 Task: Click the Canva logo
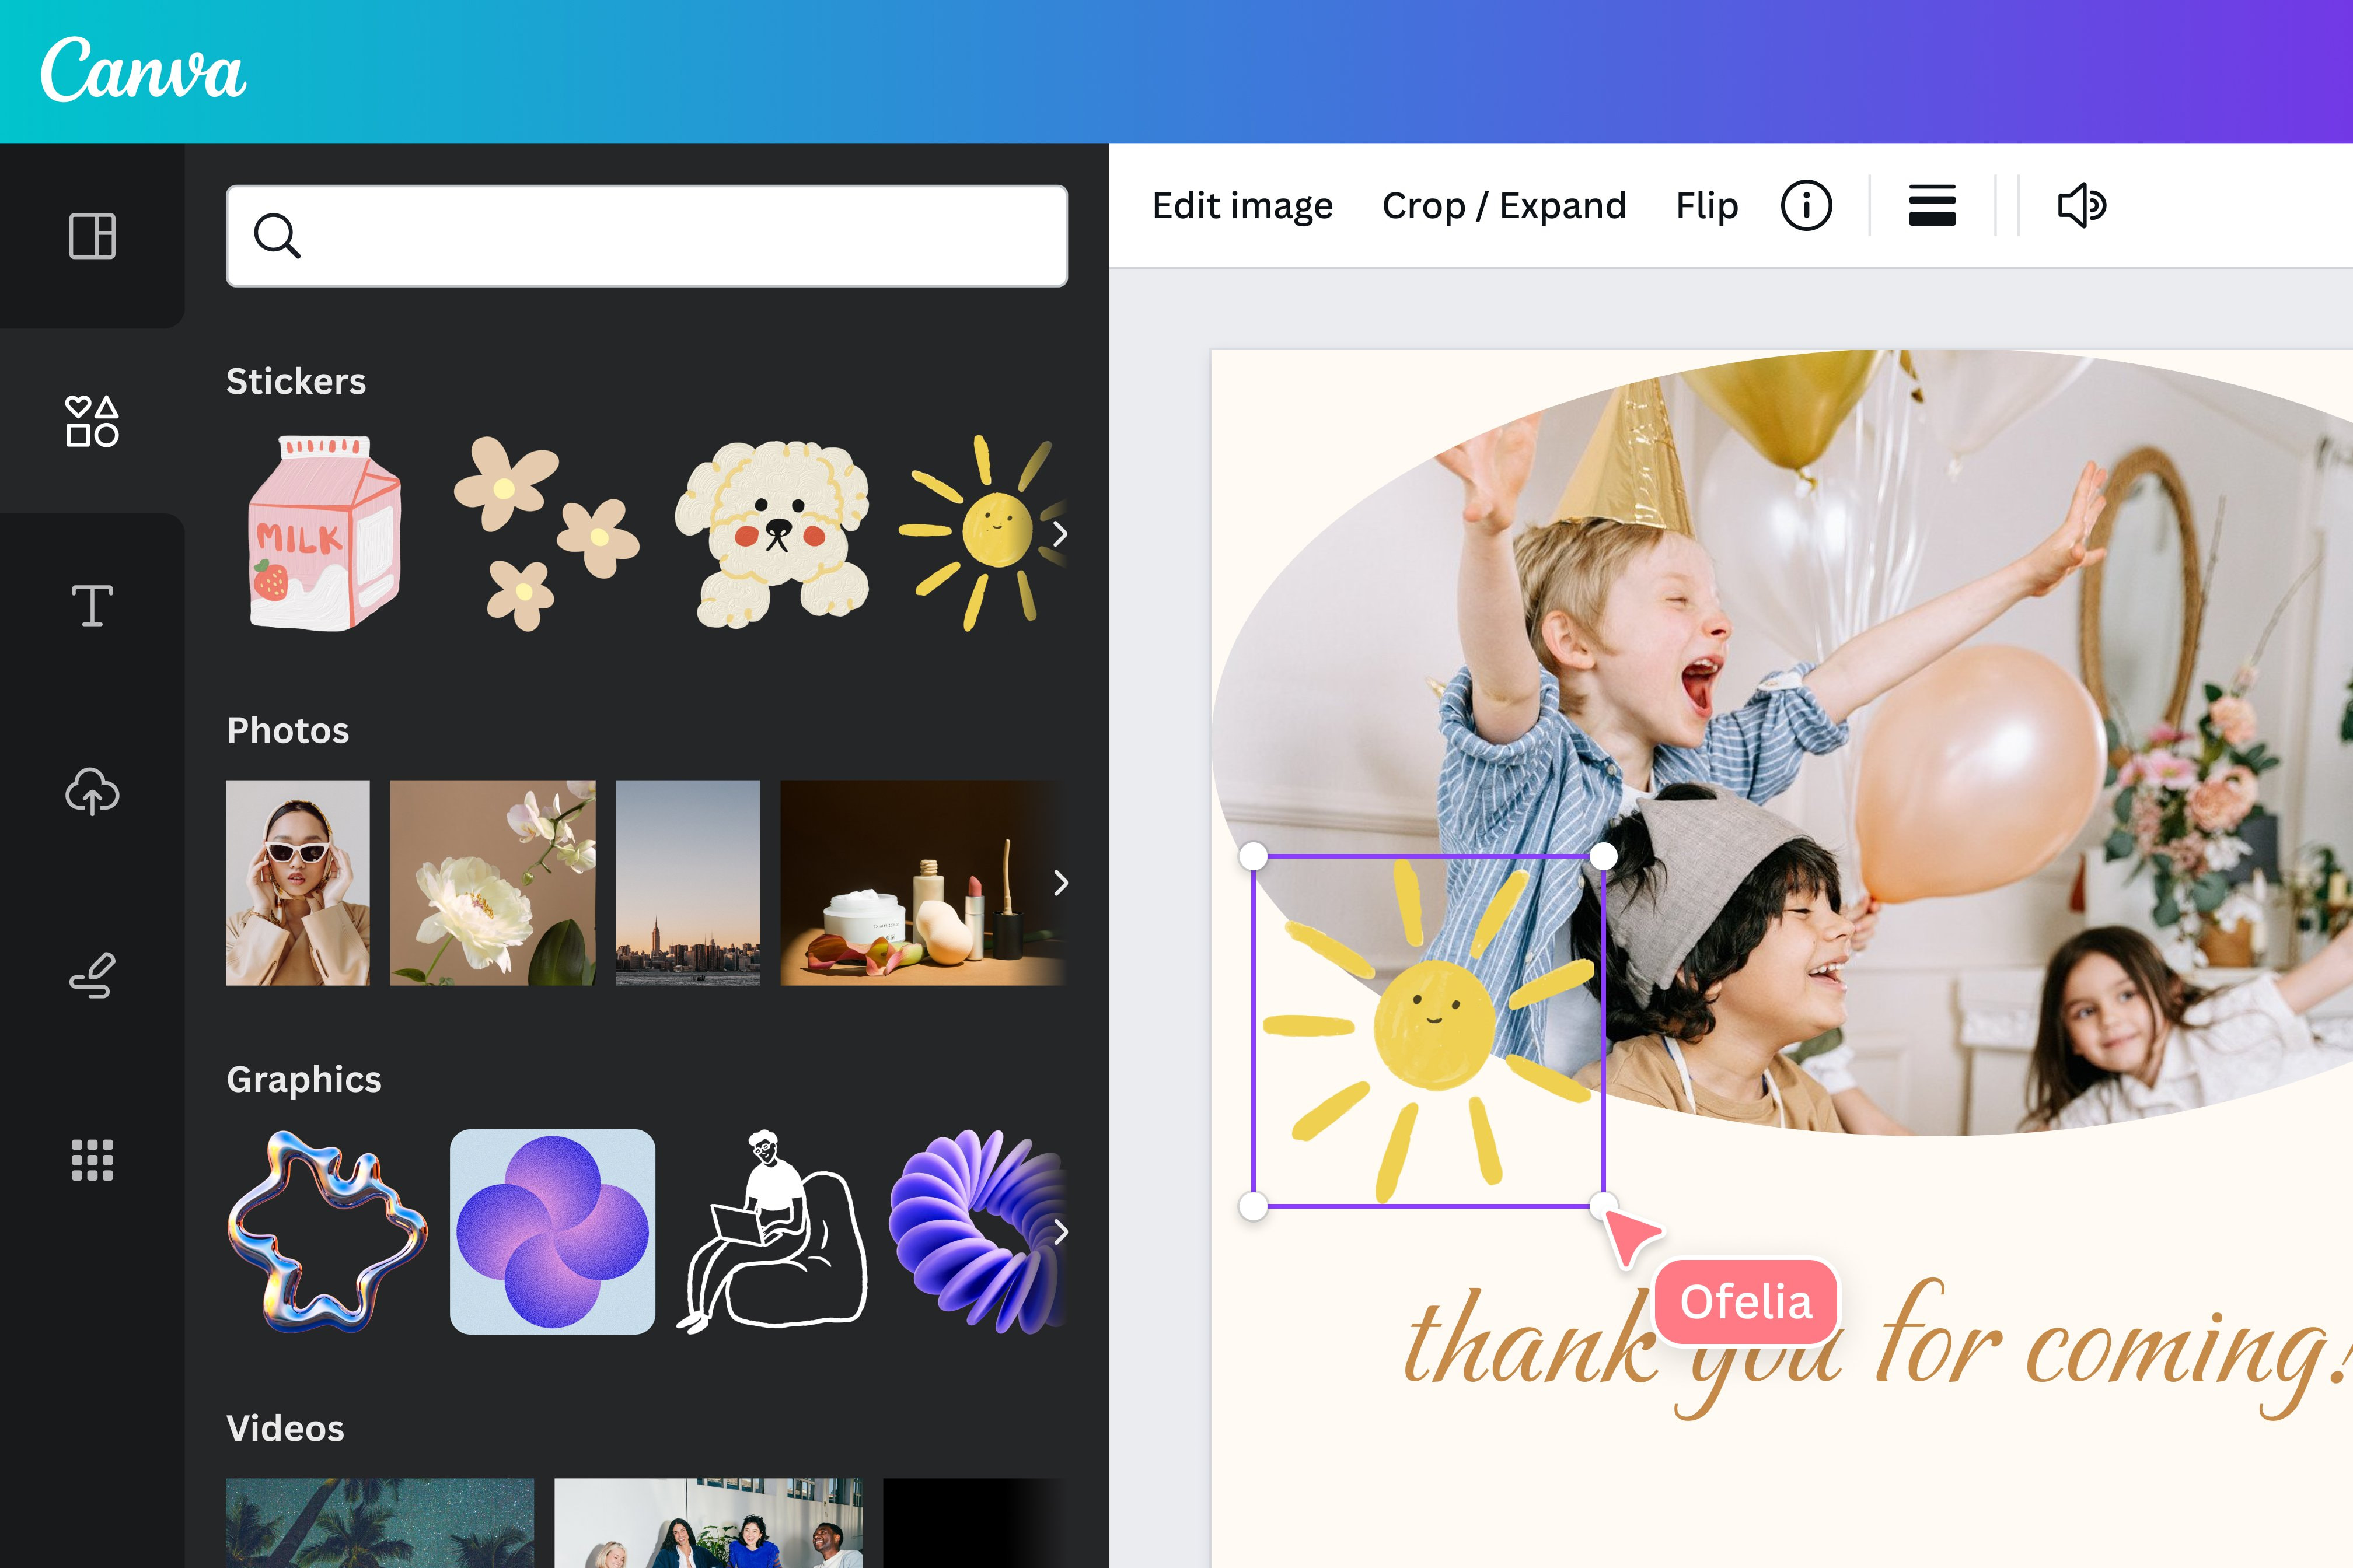click(x=143, y=70)
